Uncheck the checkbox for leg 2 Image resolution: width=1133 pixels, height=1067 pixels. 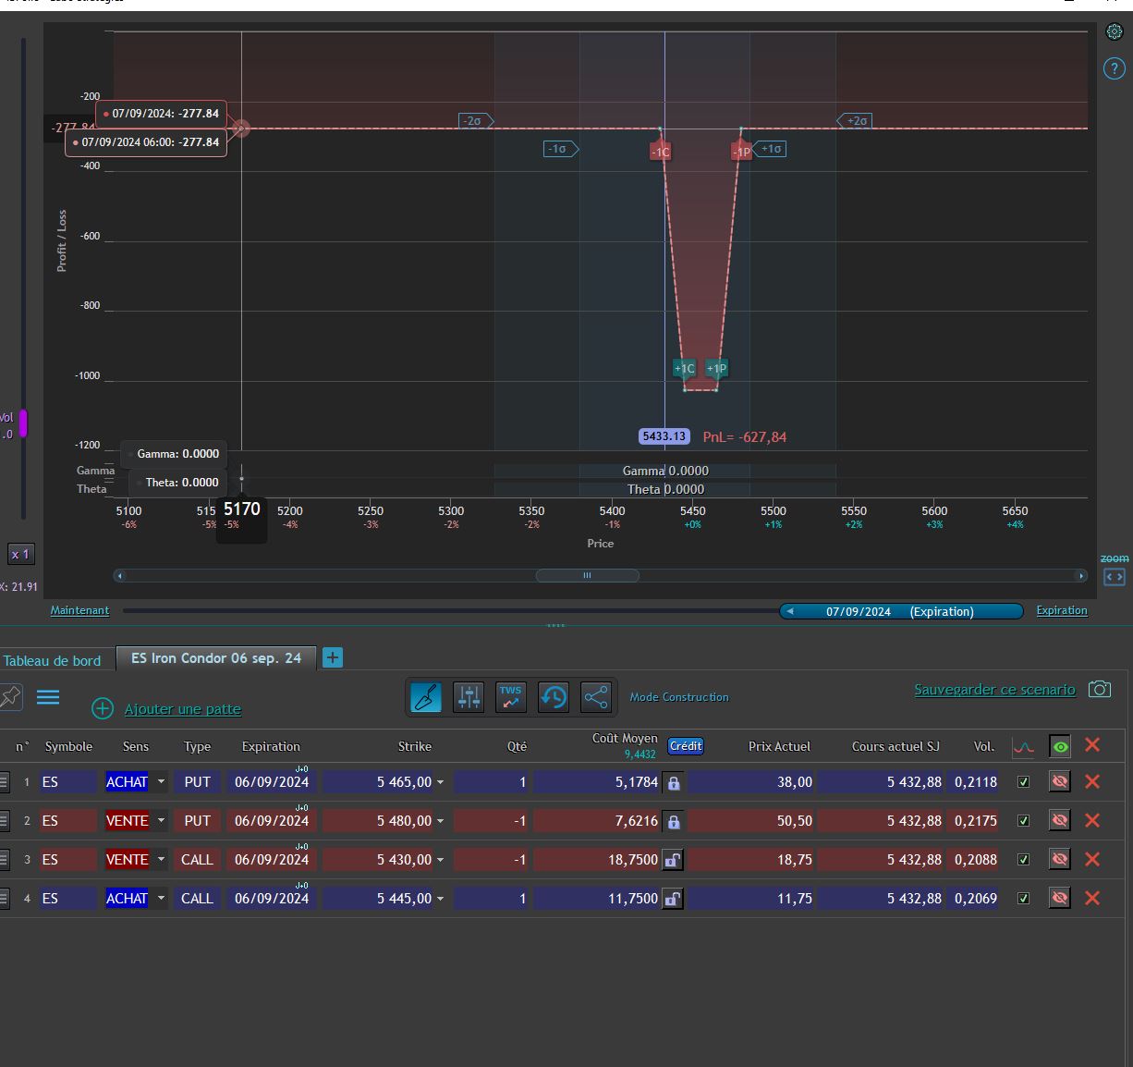click(1023, 821)
